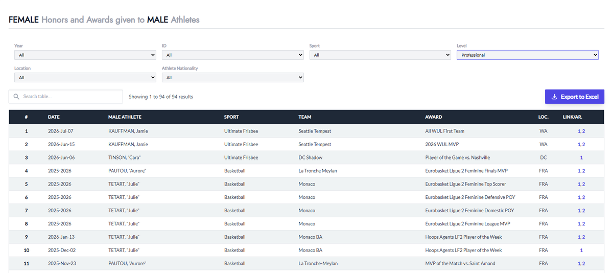Click the 'Showing 1 to 94 of 94 results' text
The width and height of the screenshot is (613, 273).
161,97
